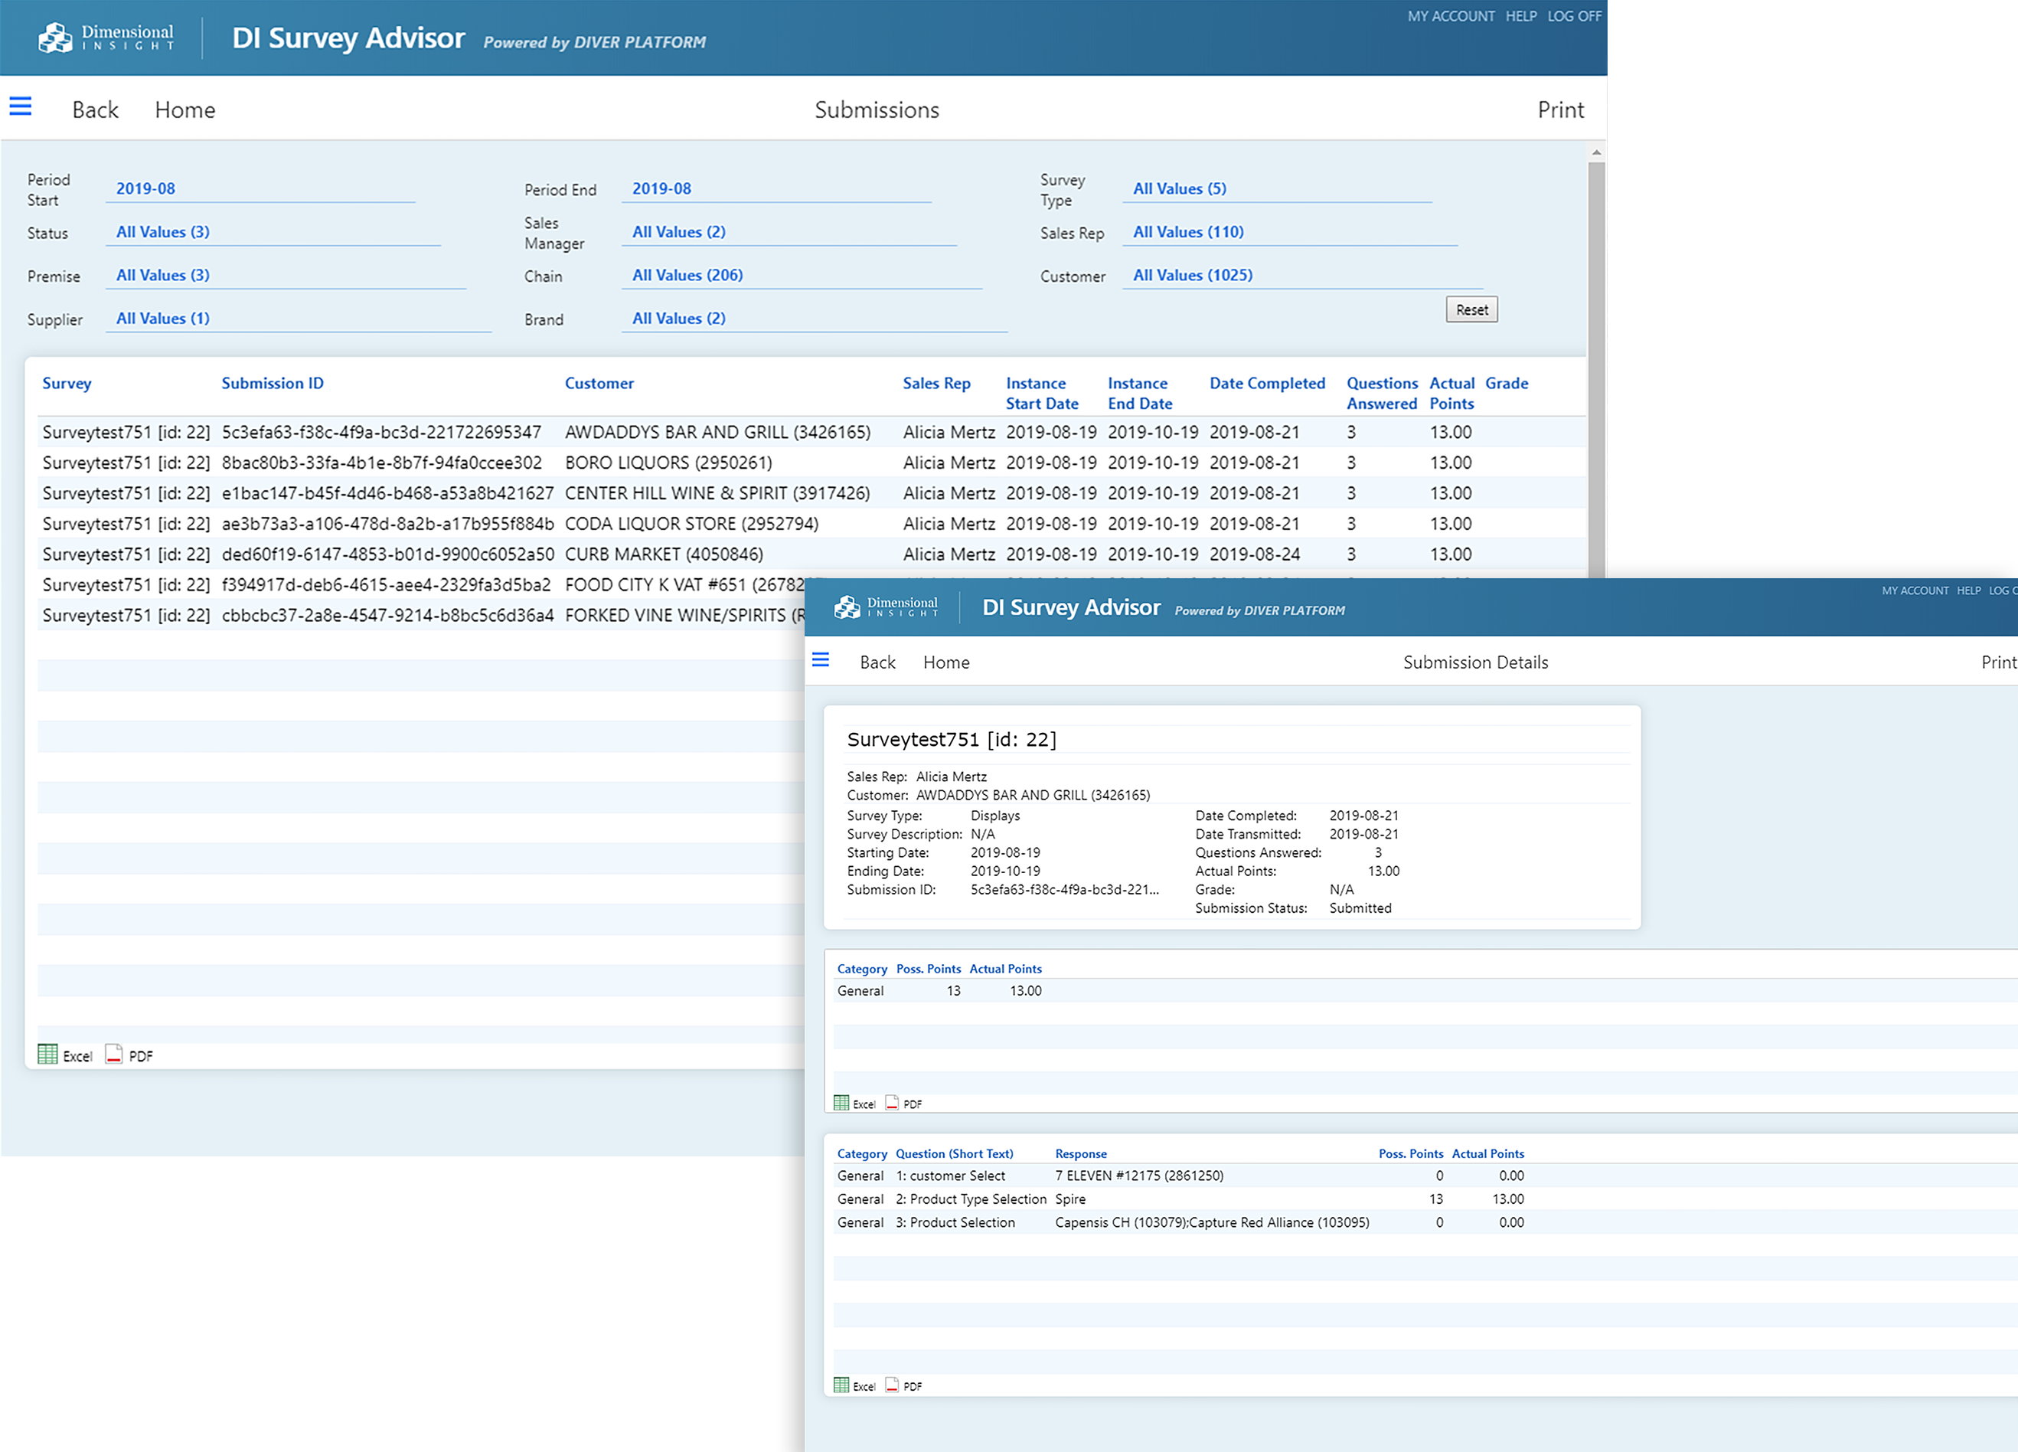Export question responses table to PDF
2018x1452 pixels.
[903, 1385]
